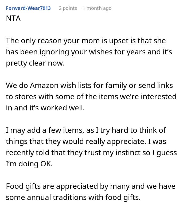Click the words "wish lists" in the comment
This screenshot has width=187, height=205.
(72, 86)
